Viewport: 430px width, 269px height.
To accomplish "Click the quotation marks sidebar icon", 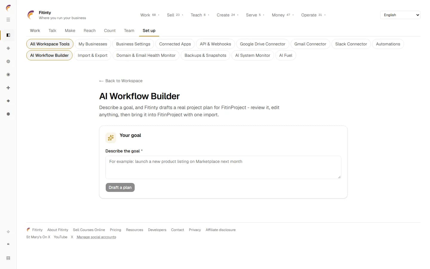I will [x=8, y=244].
